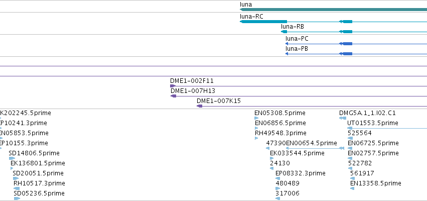Select the SD14806.5prime EST glyph

tap(12, 158)
